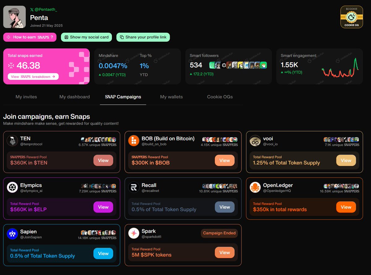This screenshot has width=371, height=275.
Task: Switch to the My invites tab
Action: 26,97
